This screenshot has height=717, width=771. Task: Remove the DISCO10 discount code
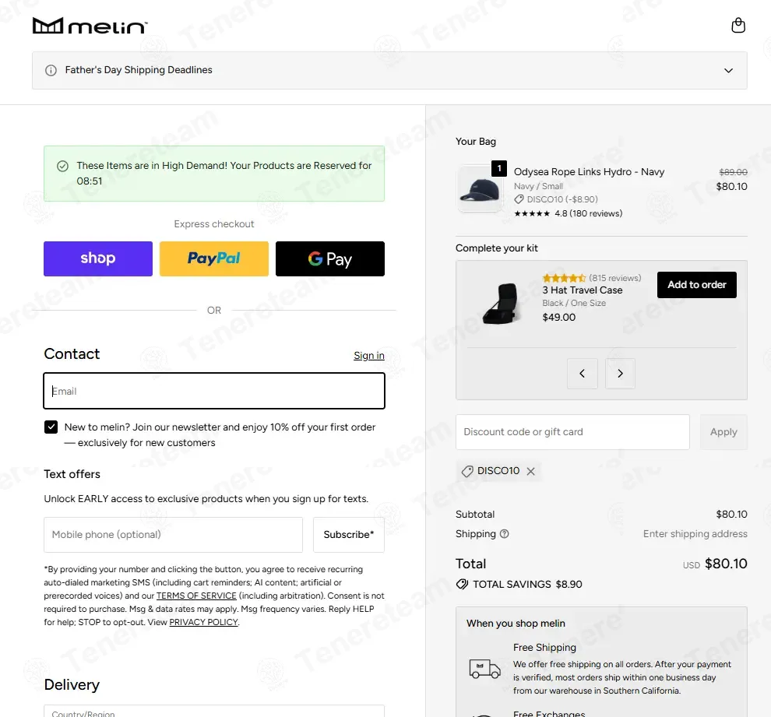[x=530, y=471]
